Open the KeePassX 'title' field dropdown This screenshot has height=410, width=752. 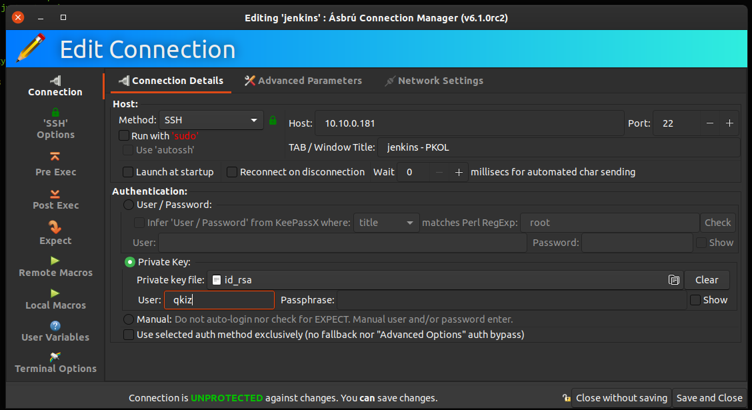point(386,222)
